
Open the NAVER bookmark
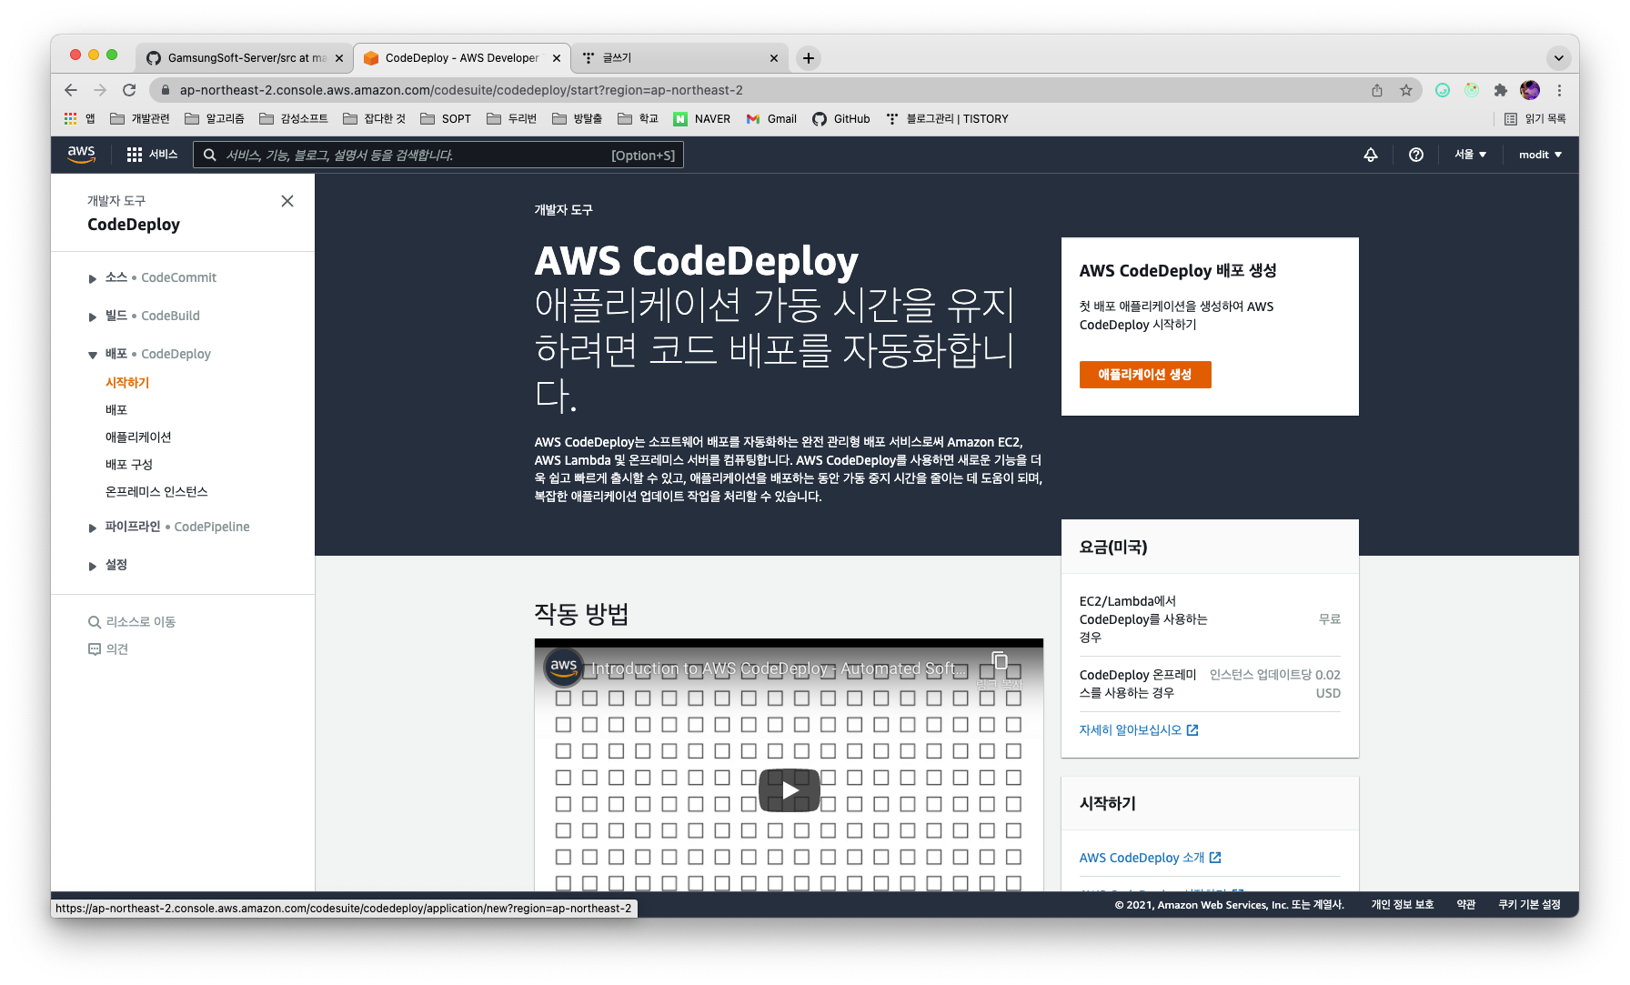(x=701, y=119)
